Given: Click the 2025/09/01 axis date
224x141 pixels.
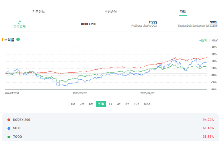Looking at the screenshot, I should point(147,93).
